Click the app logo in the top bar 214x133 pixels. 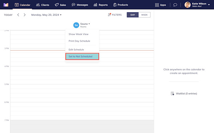[6, 5]
